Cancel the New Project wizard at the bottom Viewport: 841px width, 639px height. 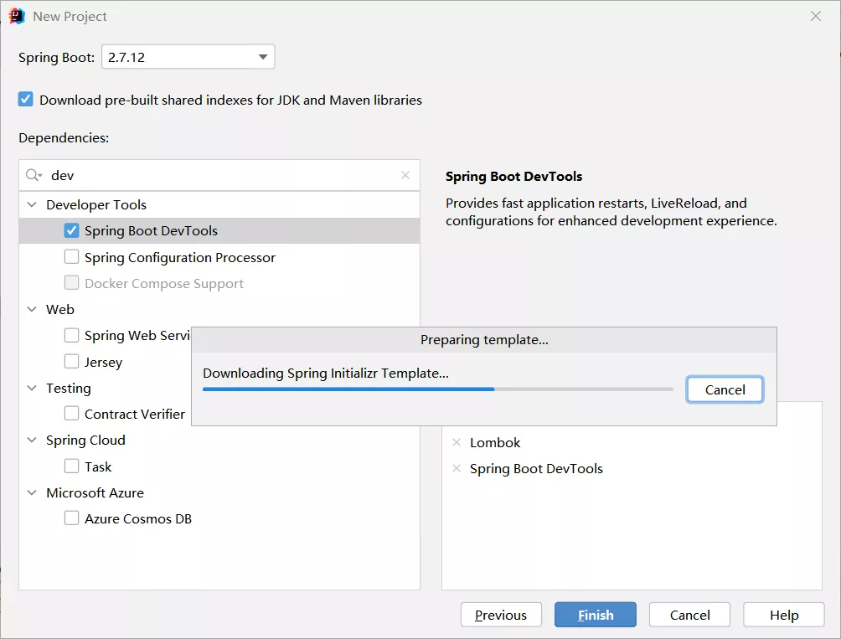[689, 615]
